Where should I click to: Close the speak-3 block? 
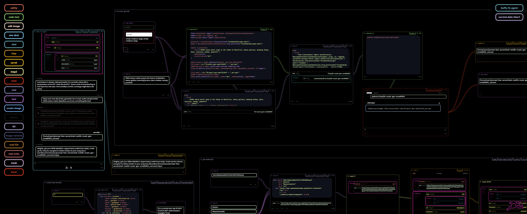[113, 155]
